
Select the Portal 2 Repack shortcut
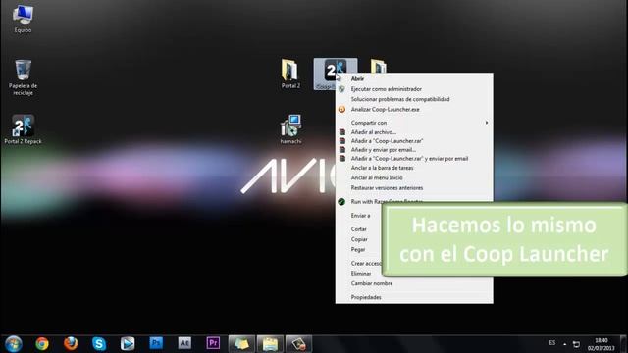point(23,129)
